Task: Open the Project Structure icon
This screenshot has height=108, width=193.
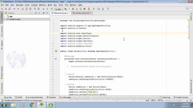Action: pos(98,9)
